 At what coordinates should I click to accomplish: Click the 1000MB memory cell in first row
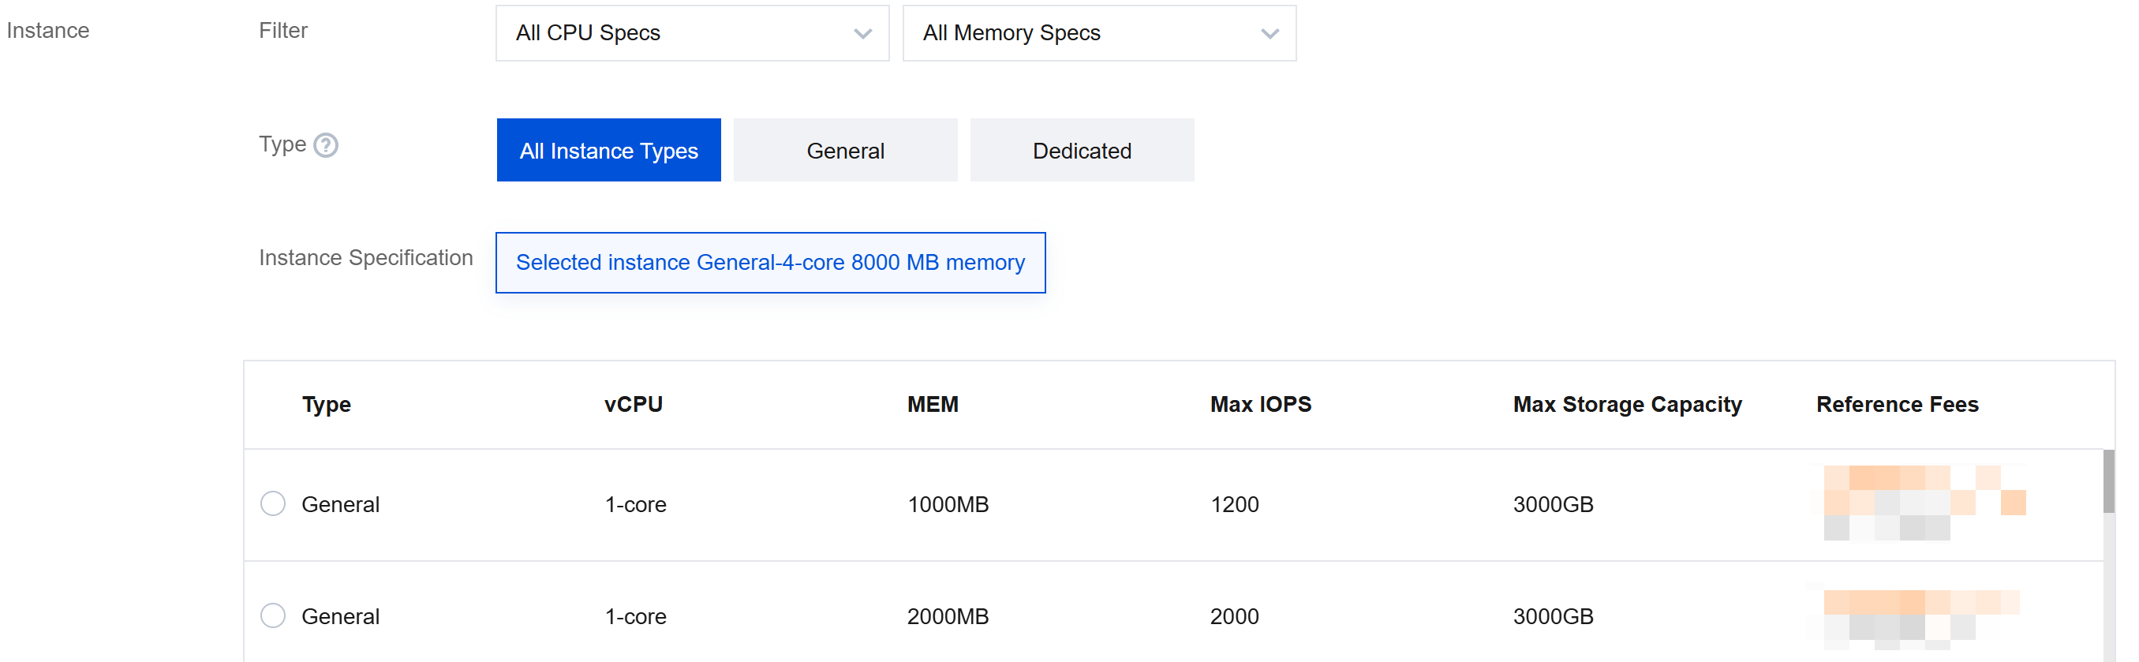click(x=948, y=504)
